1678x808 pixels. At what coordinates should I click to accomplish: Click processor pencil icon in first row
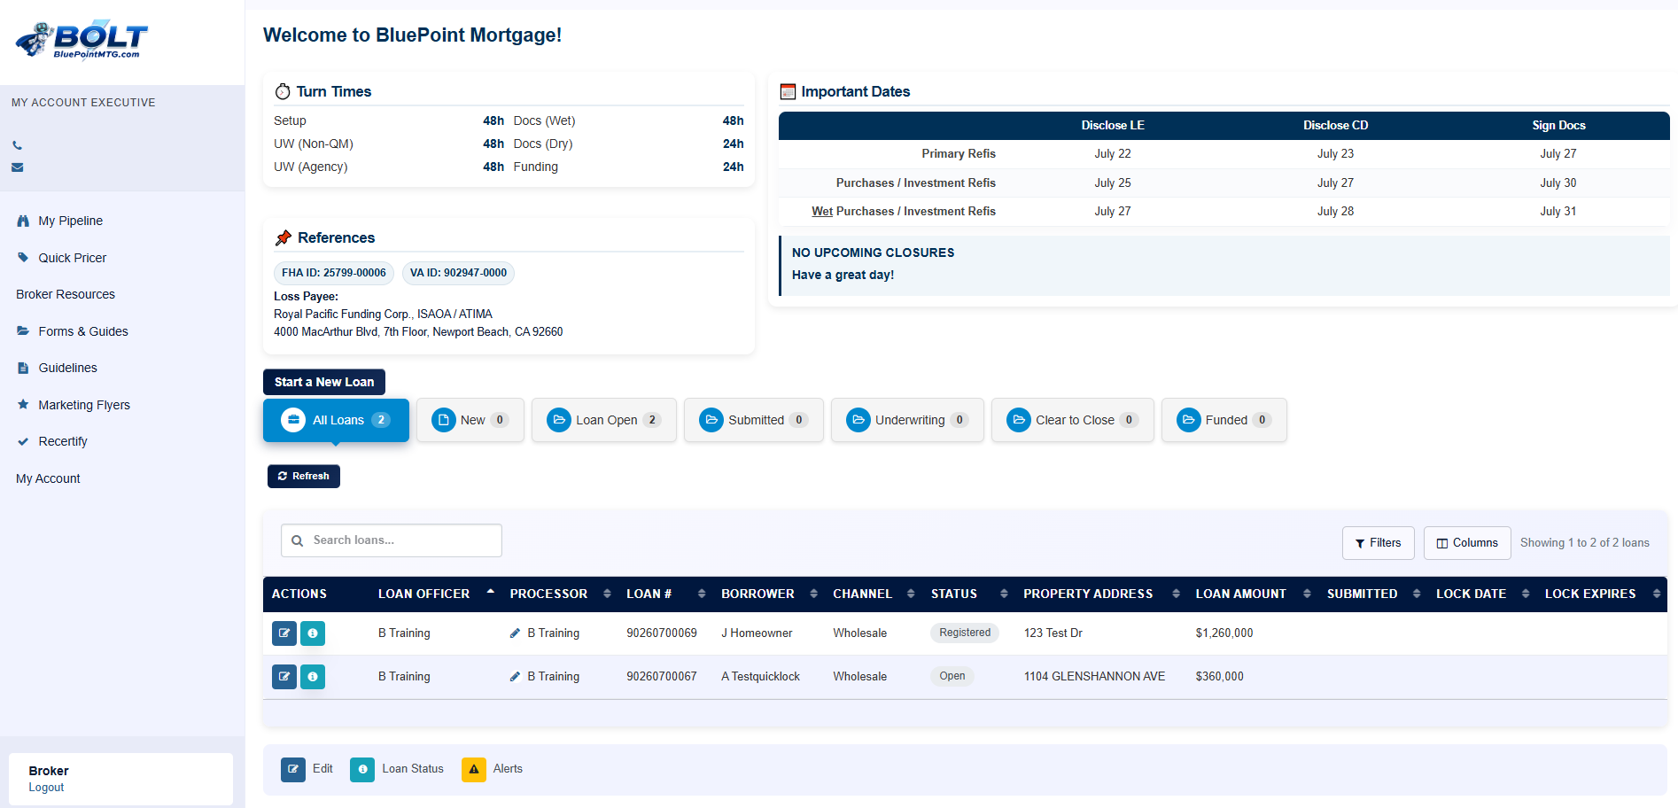point(516,633)
